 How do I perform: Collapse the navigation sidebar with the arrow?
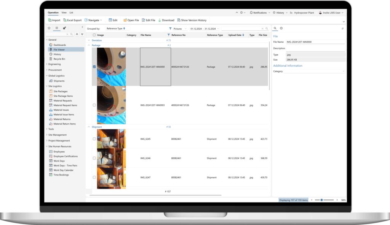(x=82, y=27)
